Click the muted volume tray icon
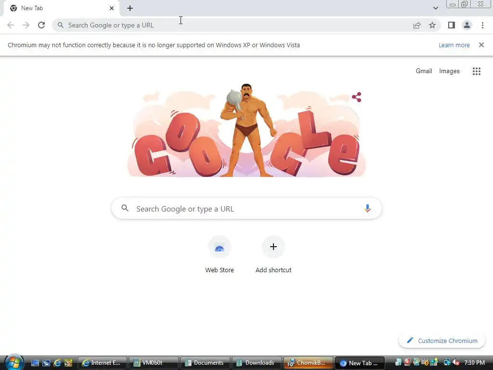This screenshot has width=493, height=370. pos(456,363)
